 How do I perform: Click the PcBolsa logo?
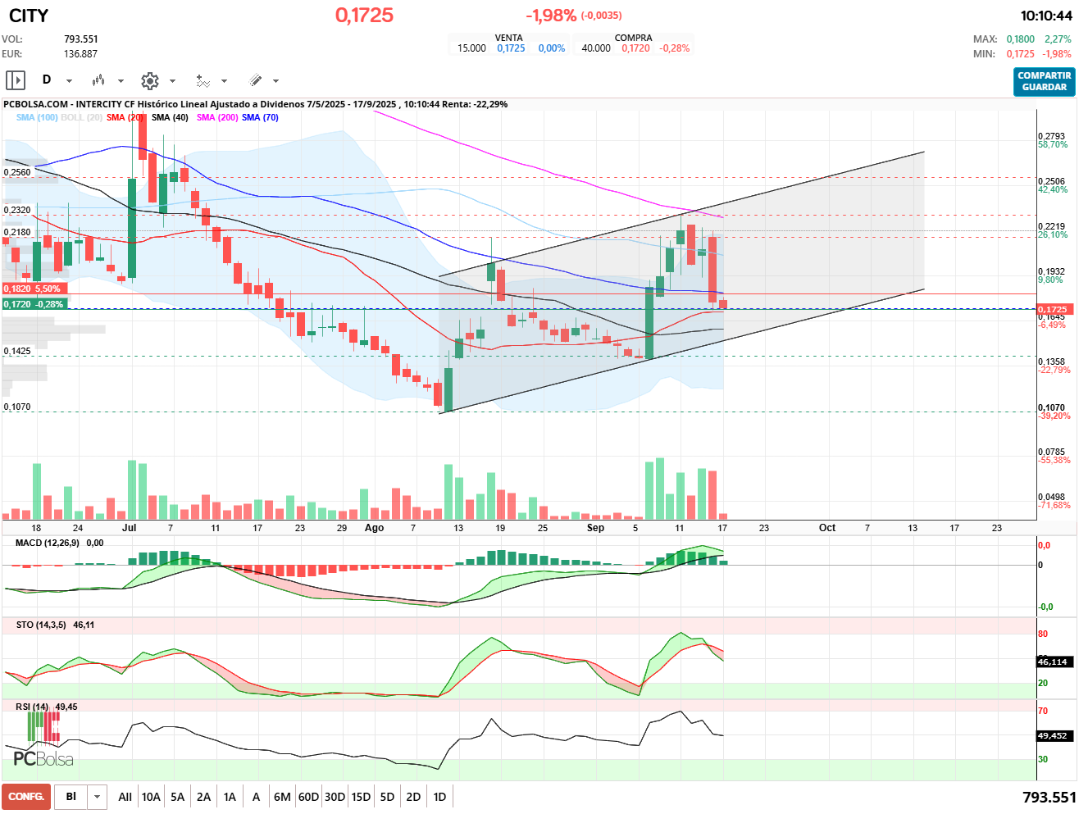pyautogui.click(x=43, y=739)
